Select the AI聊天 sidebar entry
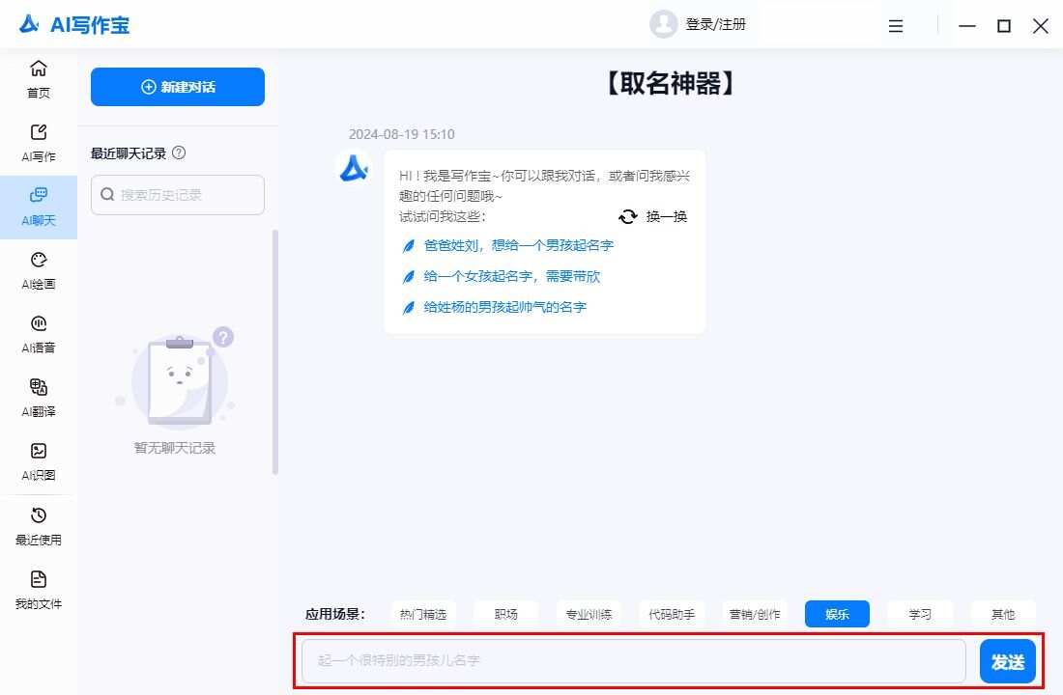This screenshot has height=695, width=1063. pyautogui.click(x=39, y=206)
